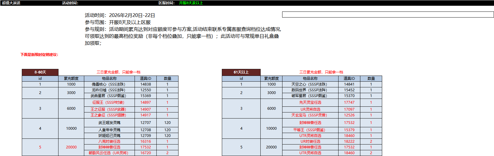Click the 朝歌风云任选（UR灵将）cell

point(109,153)
